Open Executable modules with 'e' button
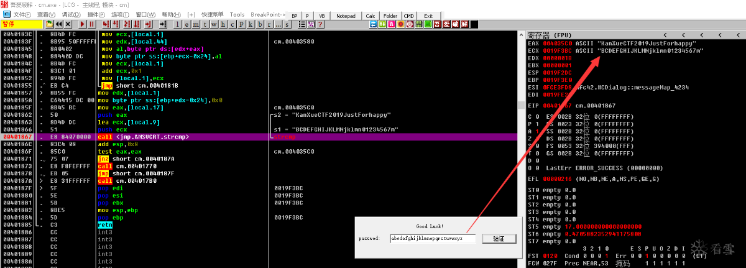The height and width of the screenshot is (268, 746). point(186,24)
